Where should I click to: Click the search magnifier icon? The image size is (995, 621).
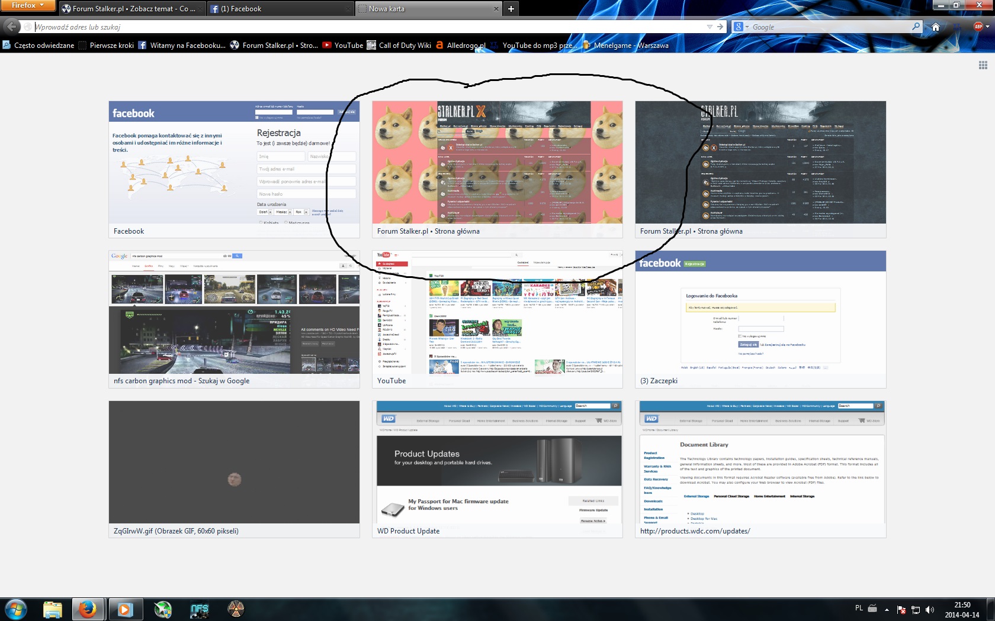[x=916, y=27]
